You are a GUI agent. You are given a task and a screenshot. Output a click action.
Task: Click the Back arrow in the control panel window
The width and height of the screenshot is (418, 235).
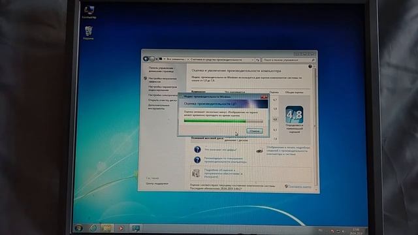click(146, 59)
